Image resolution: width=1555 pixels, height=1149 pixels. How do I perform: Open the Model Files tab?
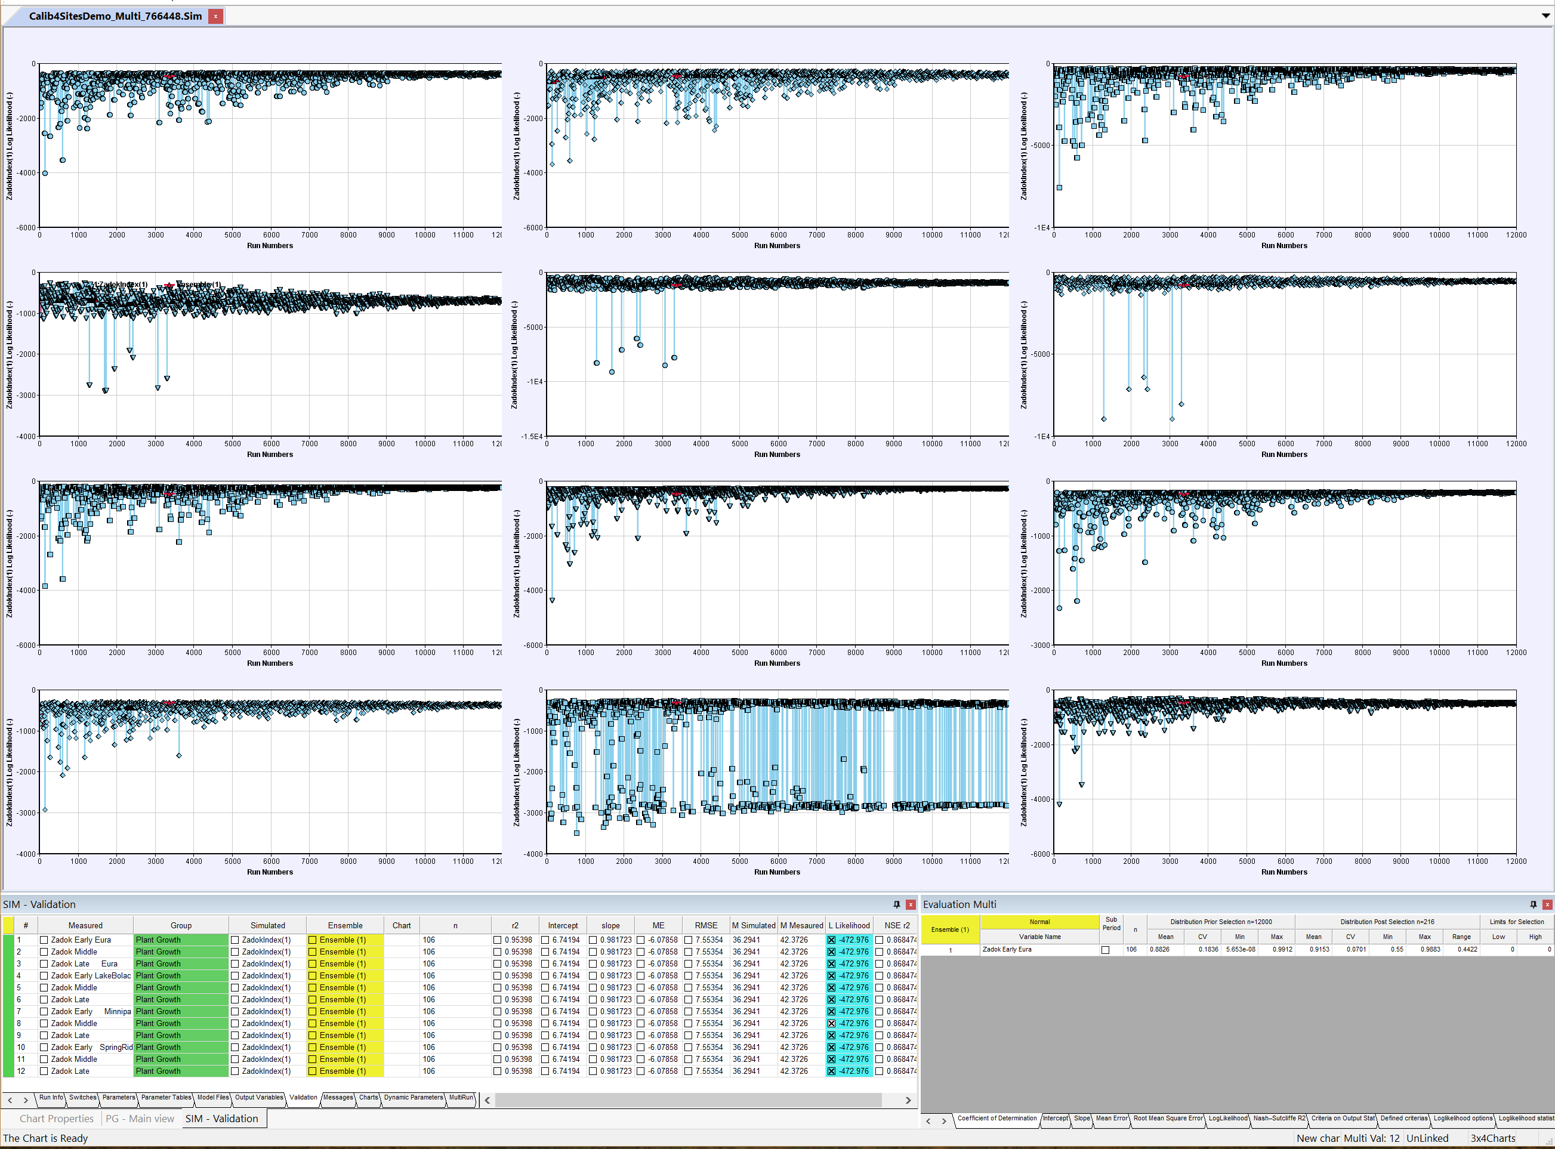click(x=213, y=1098)
